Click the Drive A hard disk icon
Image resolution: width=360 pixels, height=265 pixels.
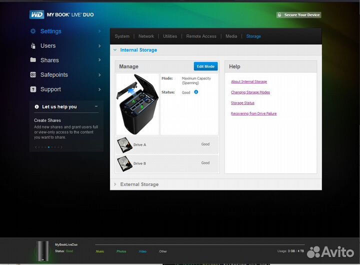click(124, 144)
